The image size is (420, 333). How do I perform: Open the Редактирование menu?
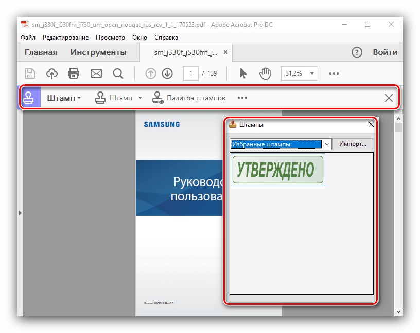[65, 38]
